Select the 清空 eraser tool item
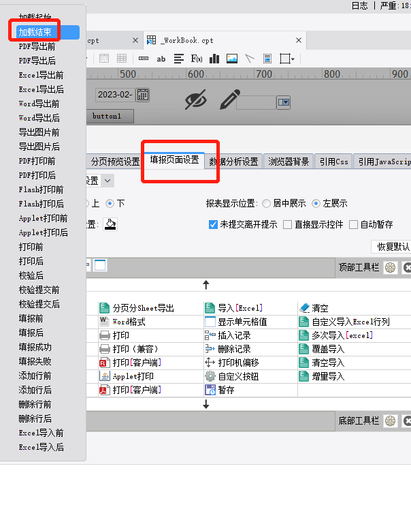This screenshot has height=505, width=411. (x=314, y=308)
